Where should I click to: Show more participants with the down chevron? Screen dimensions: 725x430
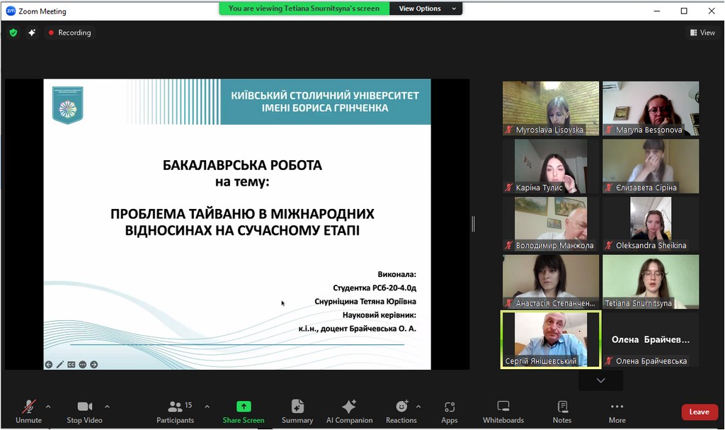pyautogui.click(x=600, y=380)
